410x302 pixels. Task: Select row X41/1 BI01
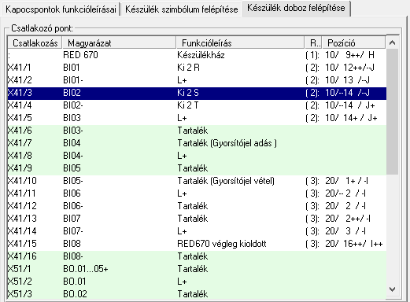pyautogui.click(x=197, y=68)
